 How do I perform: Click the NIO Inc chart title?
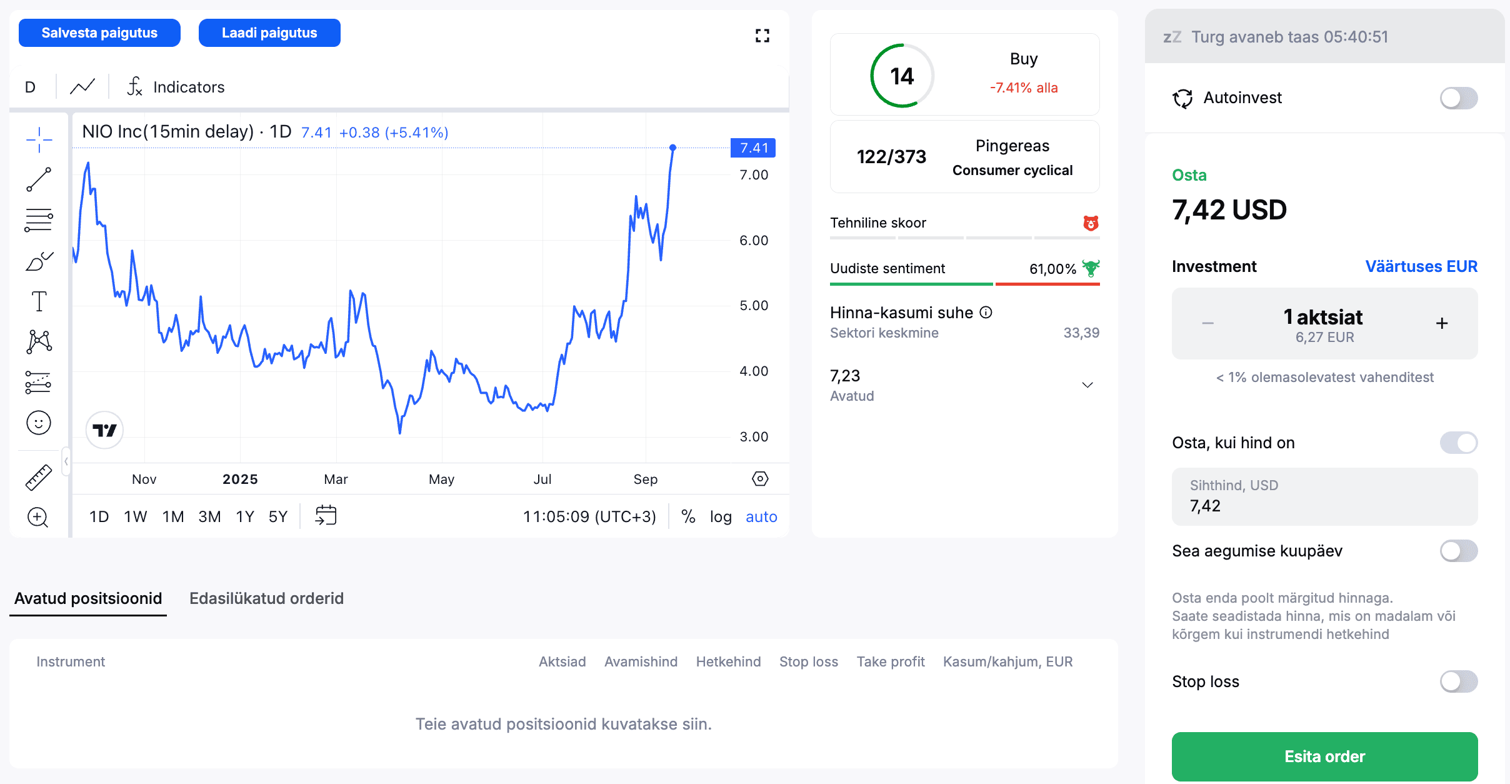187,132
